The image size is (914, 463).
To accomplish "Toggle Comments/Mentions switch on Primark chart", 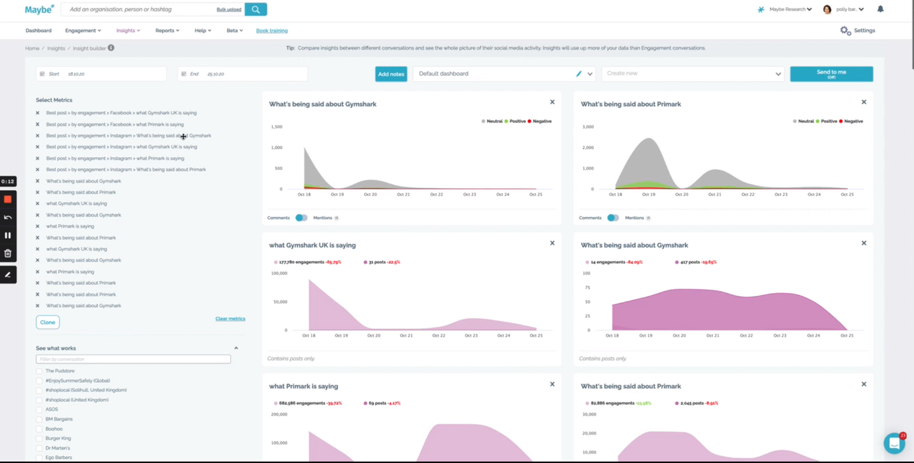I will pos(613,217).
